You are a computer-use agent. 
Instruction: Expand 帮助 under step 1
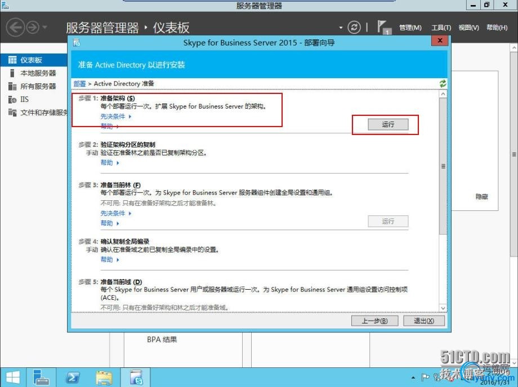(x=109, y=127)
